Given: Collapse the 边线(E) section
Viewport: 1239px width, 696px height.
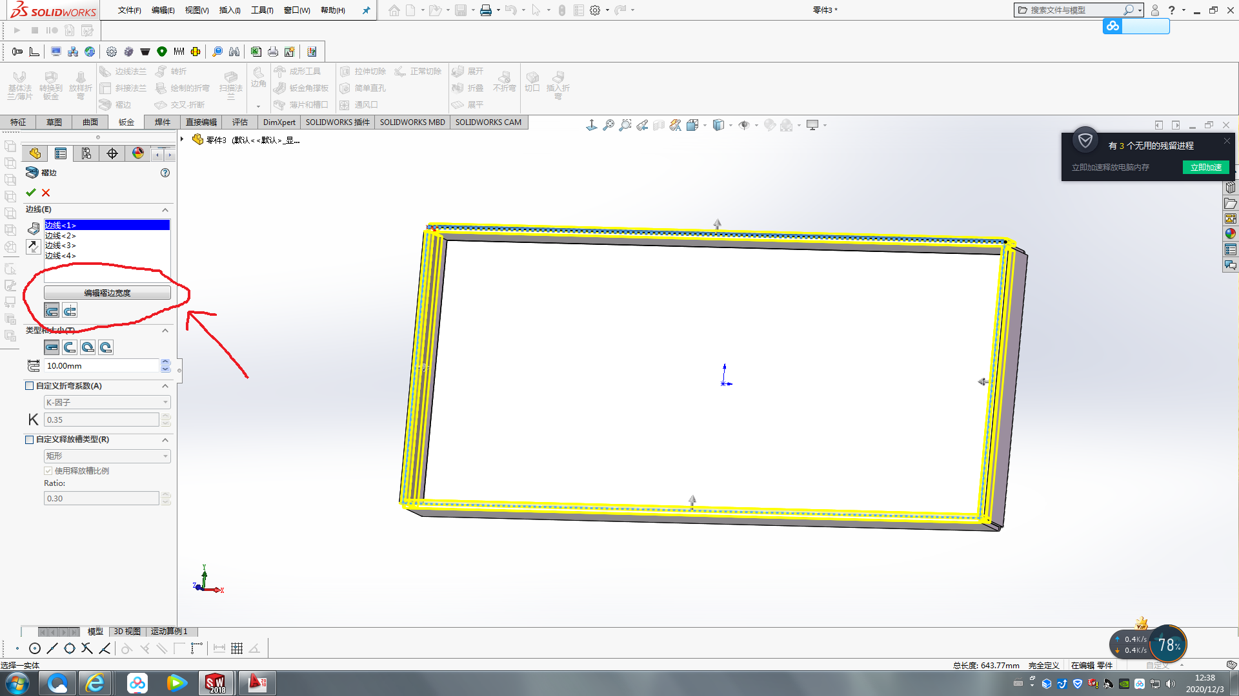Looking at the screenshot, I should click(x=165, y=210).
